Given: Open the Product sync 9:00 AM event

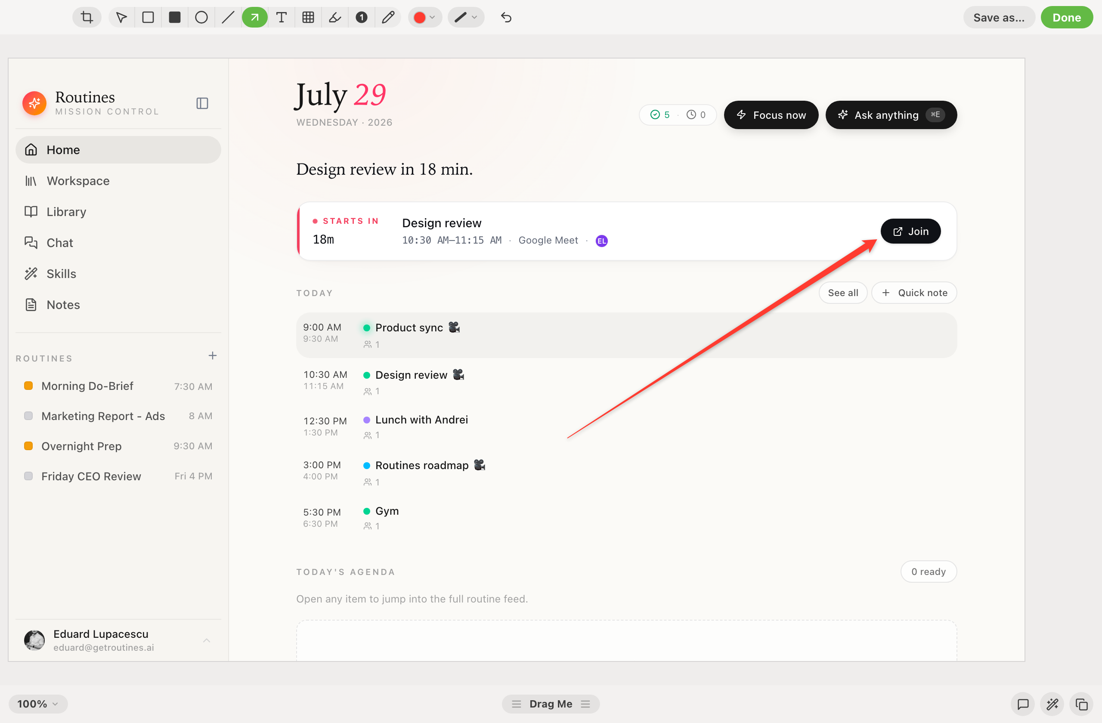Looking at the screenshot, I should pyautogui.click(x=626, y=335).
